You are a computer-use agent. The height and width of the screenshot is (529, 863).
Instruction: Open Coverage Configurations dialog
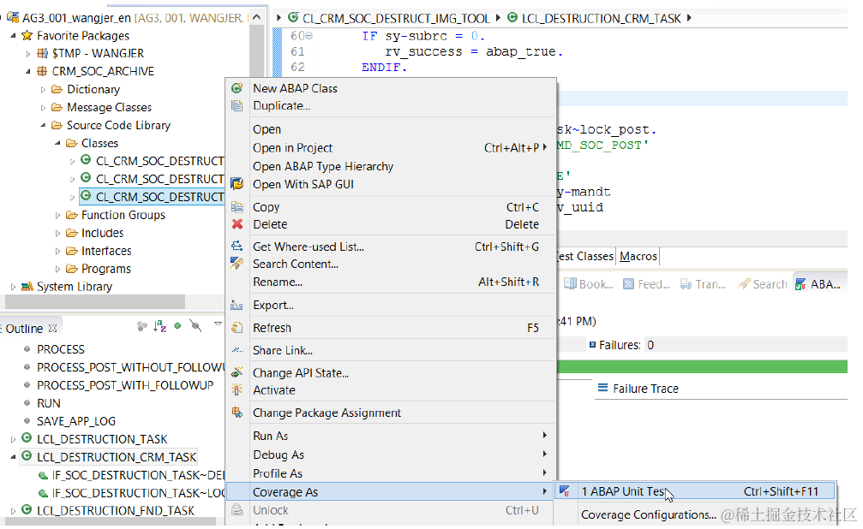(649, 514)
